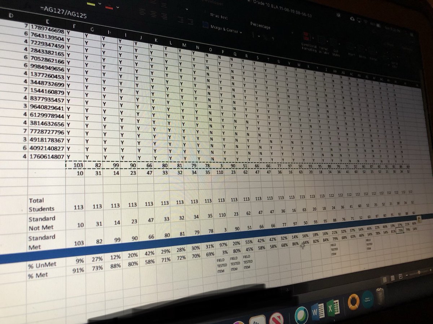433x324 pixels.
Task: Click the percent style icon
Action: 266,38
